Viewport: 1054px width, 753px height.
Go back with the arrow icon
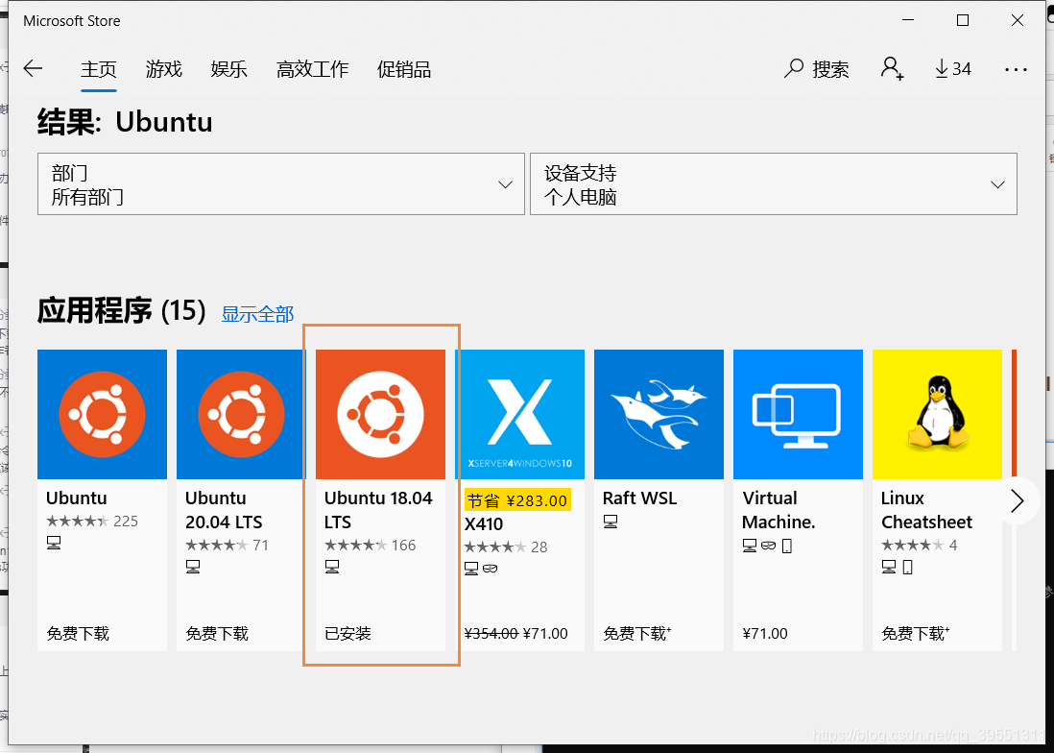pos(33,68)
